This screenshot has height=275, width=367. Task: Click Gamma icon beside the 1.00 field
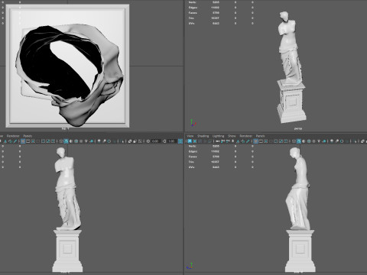point(164,141)
